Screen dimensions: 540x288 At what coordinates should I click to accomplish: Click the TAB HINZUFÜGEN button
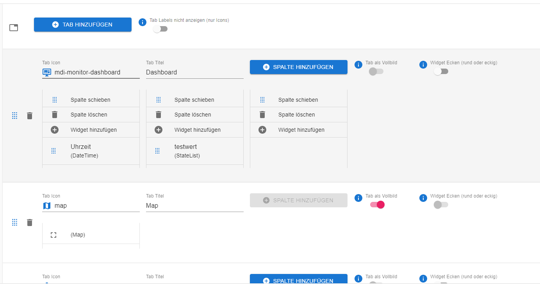(83, 25)
